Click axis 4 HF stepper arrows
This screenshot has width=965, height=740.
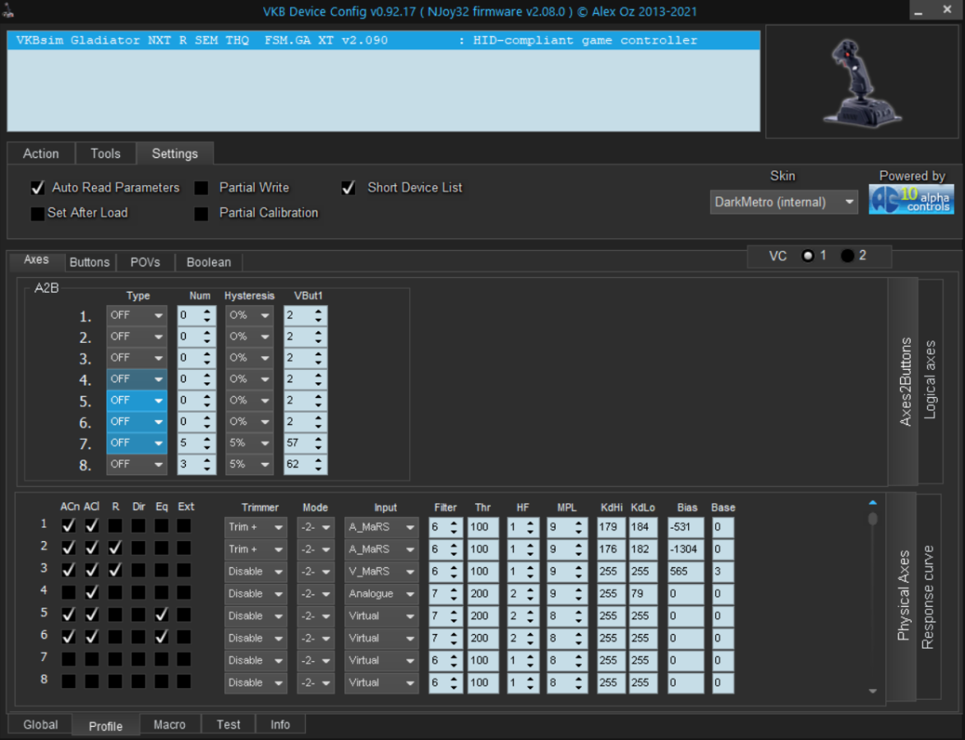pos(530,594)
